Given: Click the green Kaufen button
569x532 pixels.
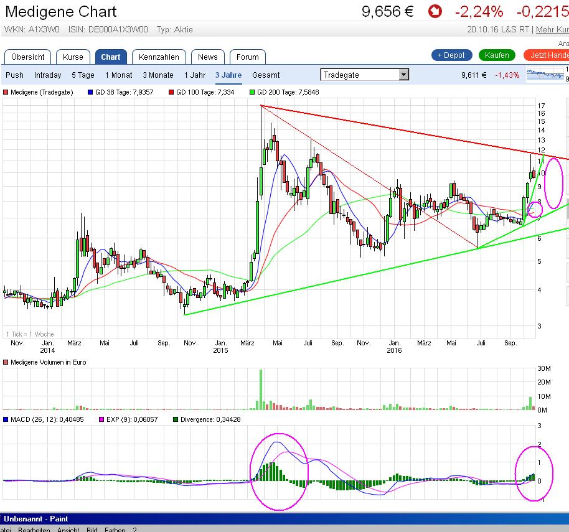Looking at the screenshot, I should [x=497, y=55].
